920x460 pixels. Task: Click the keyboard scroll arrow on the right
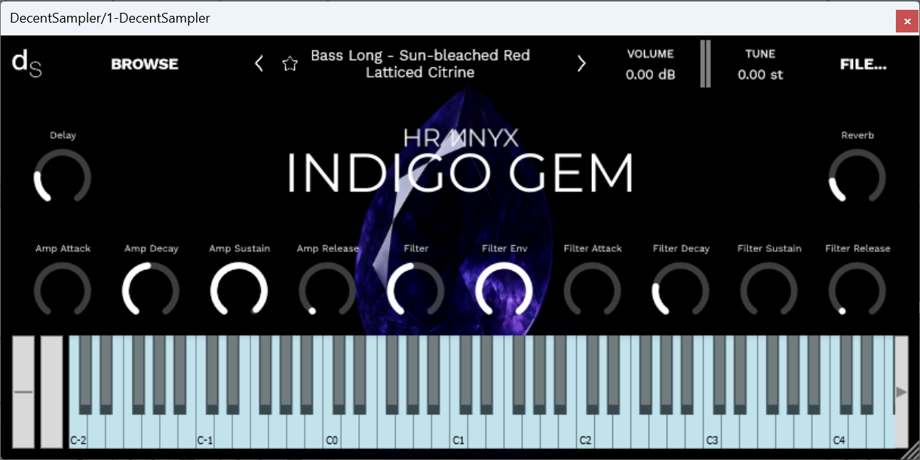tap(902, 391)
